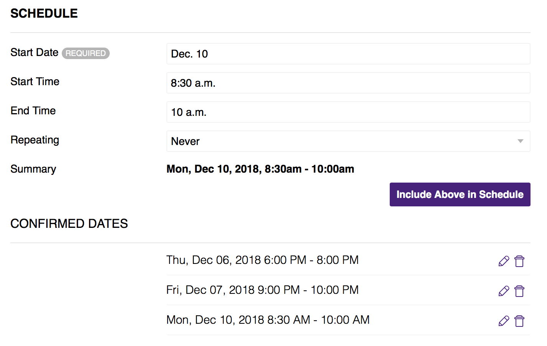Screen dimensions: 547x346
Task: Click the REQUIRED badge beside Start Date
Action: click(x=86, y=53)
